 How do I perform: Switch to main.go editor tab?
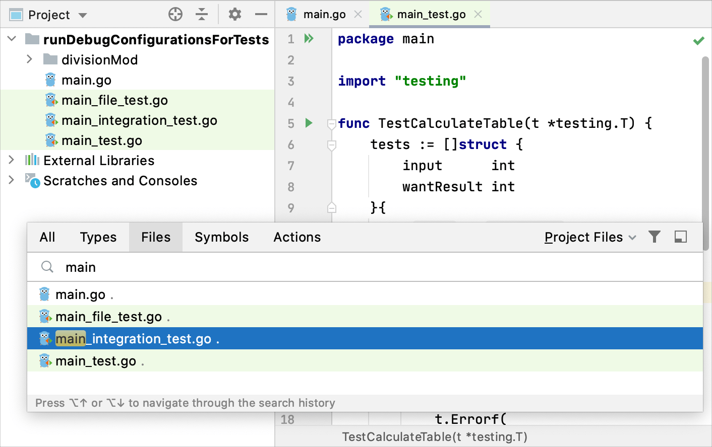pos(324,14)
